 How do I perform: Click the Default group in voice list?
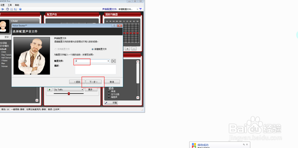pos(3,49)
